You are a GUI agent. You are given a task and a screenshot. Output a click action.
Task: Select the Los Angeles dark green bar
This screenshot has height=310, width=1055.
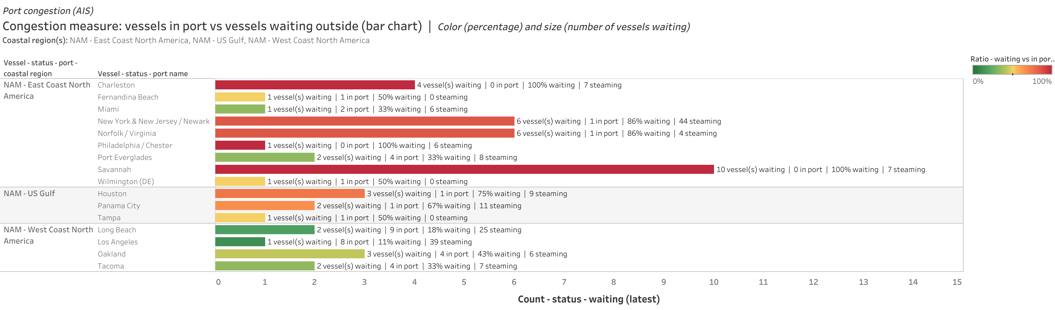coord(240,242)
